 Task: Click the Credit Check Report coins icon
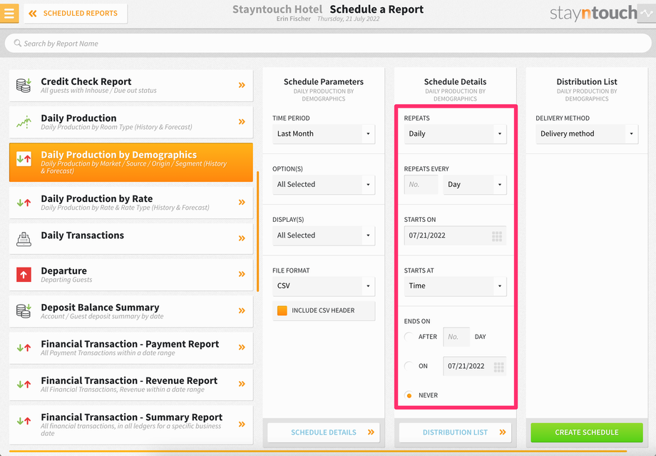pyautogui.click(x=24, y=85)
